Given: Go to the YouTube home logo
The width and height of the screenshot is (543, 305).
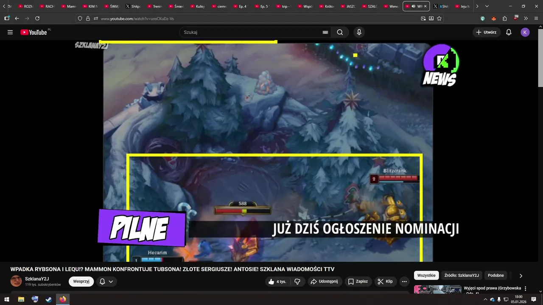Looking at the screenshot, I should (x=35, y=32).
